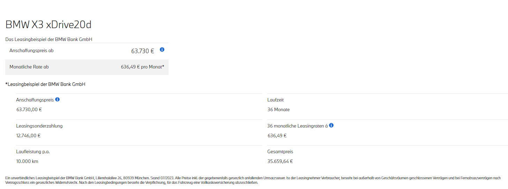Click the Gesamtpreis label
Screen dimensions: 508x189
280,152
